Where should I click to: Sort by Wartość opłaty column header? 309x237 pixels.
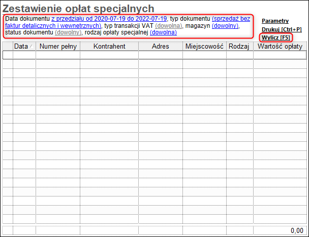pos(280,46)
